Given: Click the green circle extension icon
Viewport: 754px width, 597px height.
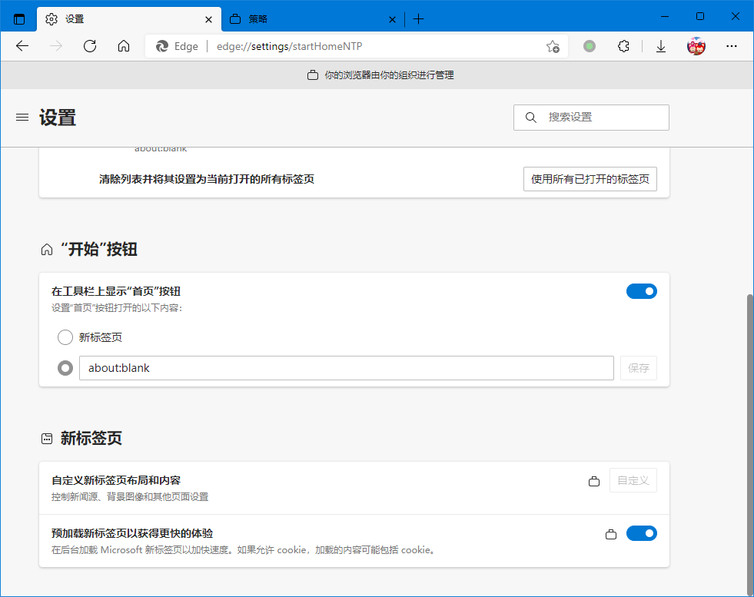Looking at the screenshot, I should [589, 46].
